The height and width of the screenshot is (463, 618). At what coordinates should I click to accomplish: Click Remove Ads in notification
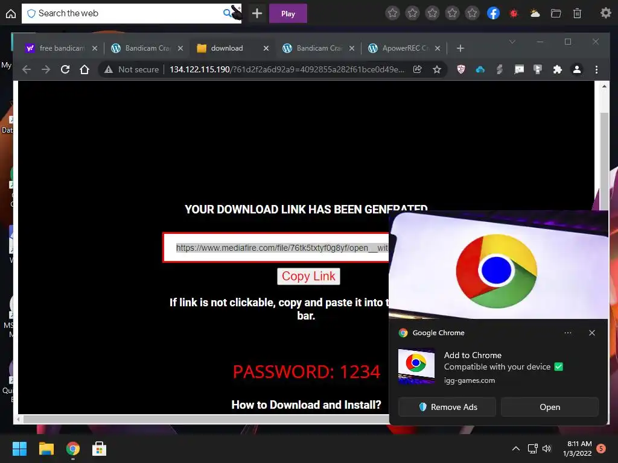[x=447, y=407]
